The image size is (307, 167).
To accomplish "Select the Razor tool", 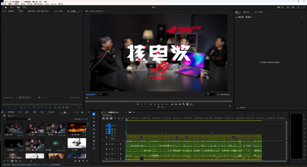I will click(x=94, y=126).
